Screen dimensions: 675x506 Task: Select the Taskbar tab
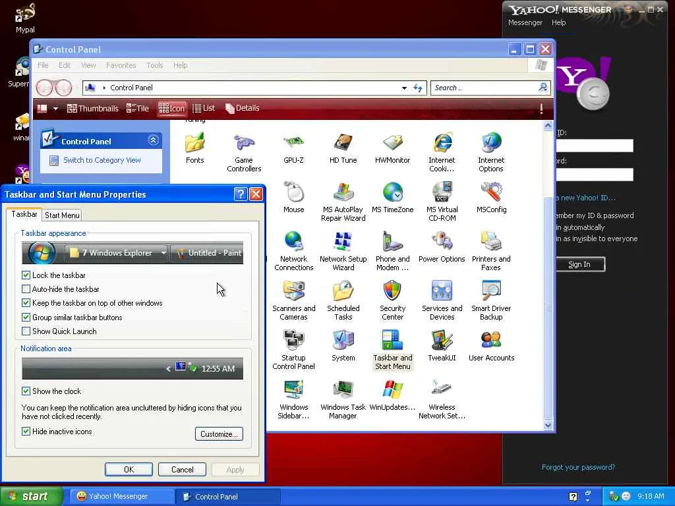(24, 214)
